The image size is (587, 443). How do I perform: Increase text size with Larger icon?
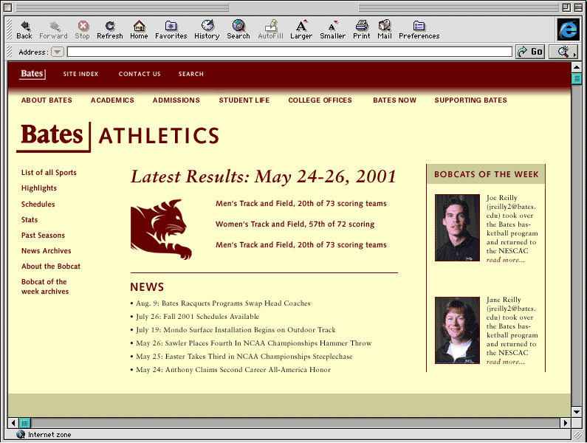[301, 30]
